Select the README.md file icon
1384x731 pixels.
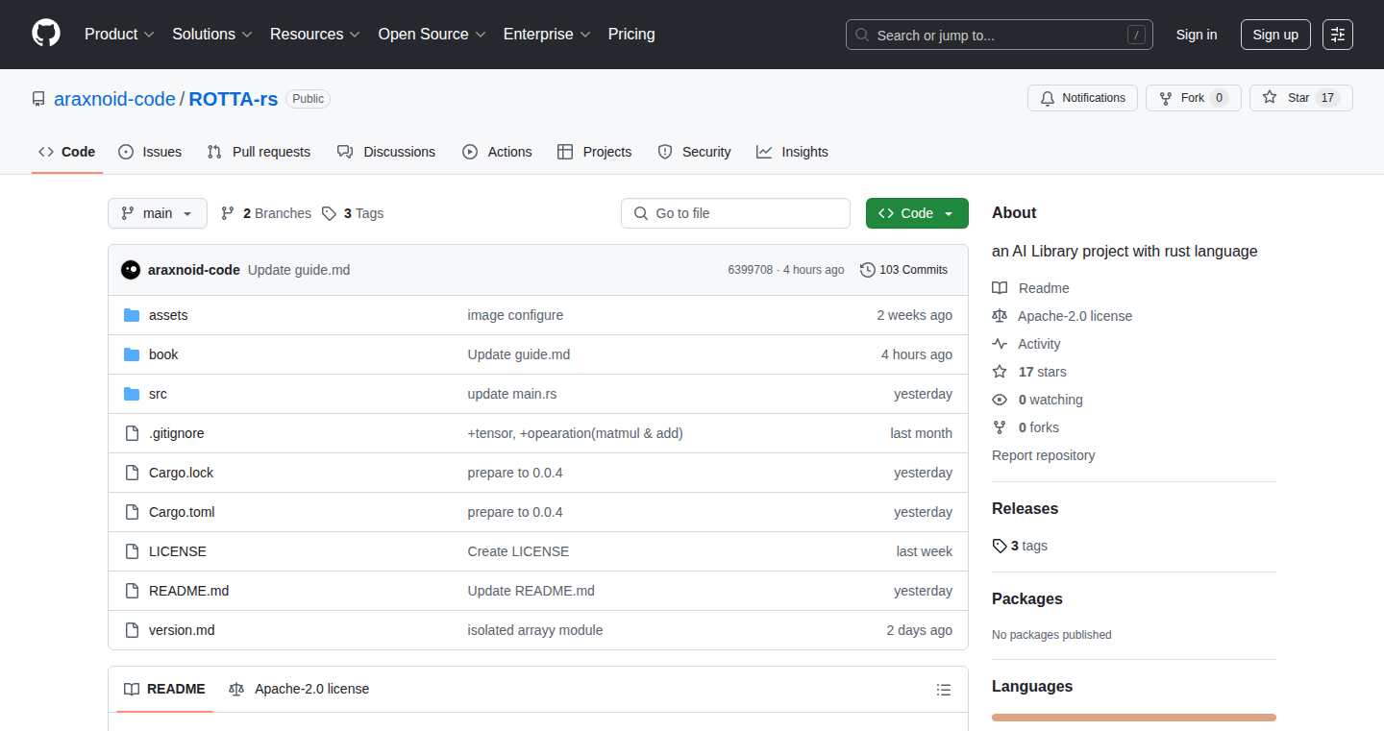132,591
